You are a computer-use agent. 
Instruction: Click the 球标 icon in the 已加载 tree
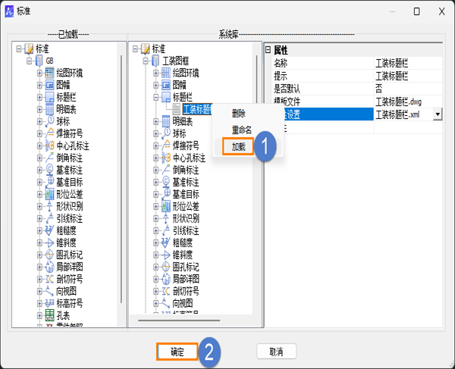click(49, 121)
